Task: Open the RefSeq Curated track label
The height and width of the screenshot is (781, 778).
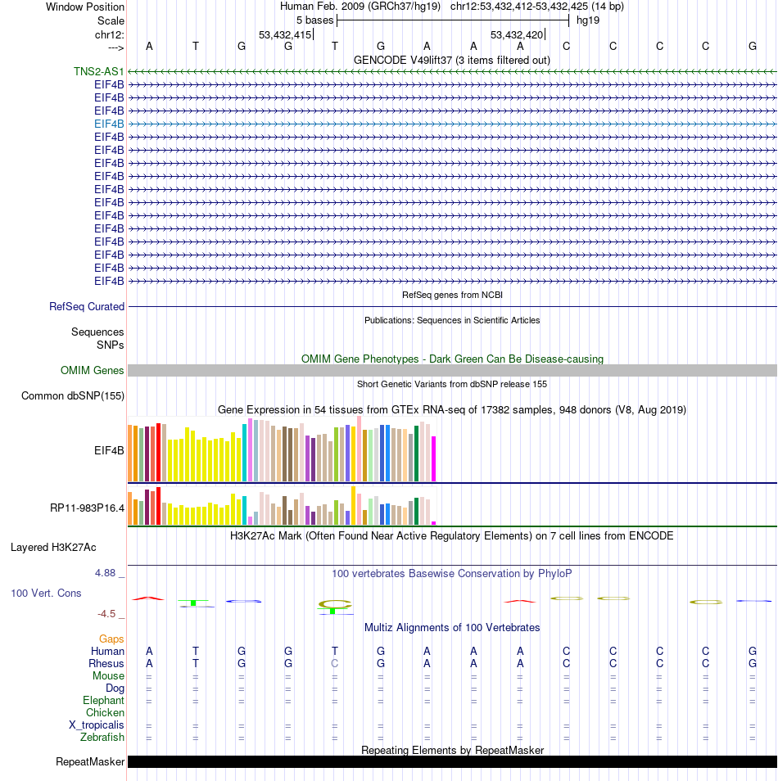Action: [87, 307]
